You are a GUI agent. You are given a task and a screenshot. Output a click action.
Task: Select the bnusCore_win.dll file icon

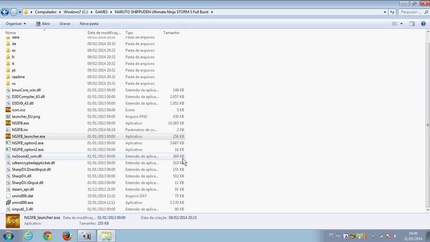(8, 90)
